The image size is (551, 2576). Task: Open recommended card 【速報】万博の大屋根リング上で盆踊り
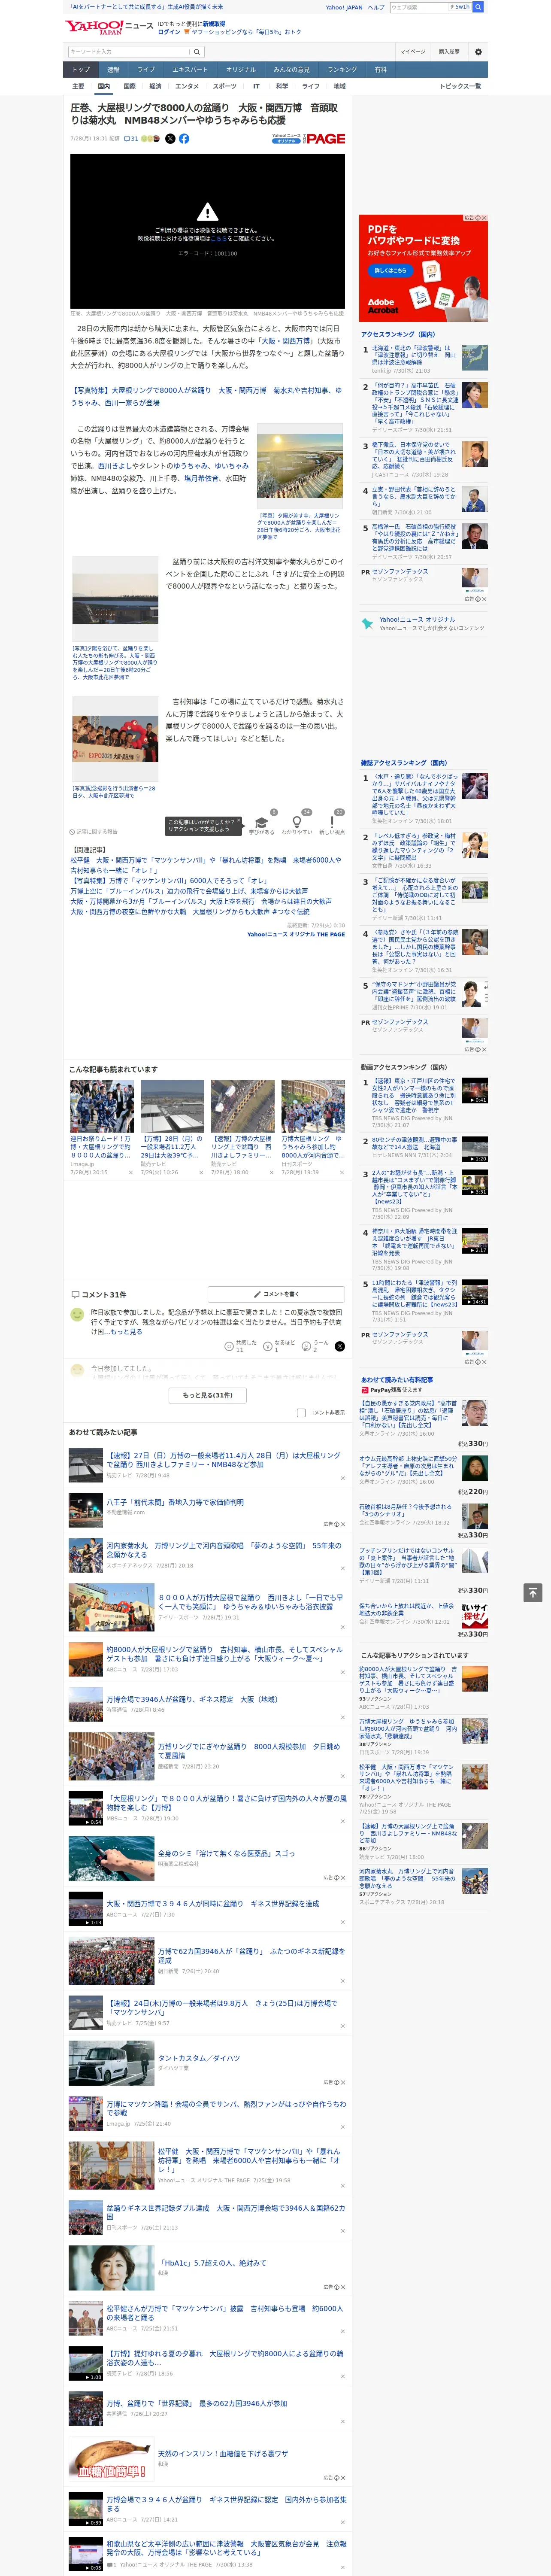point(242,1127)
